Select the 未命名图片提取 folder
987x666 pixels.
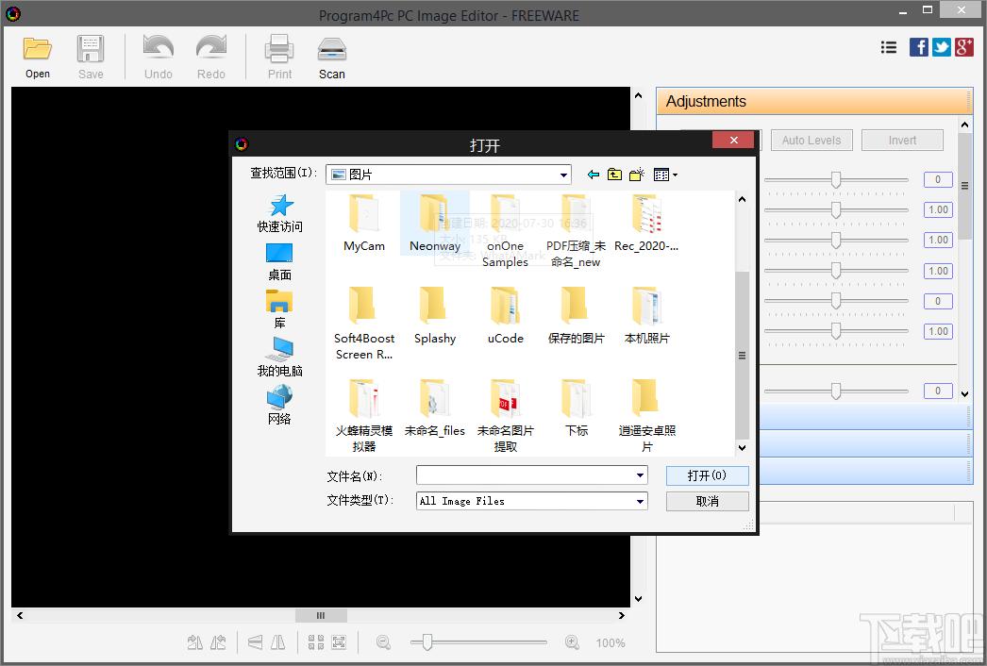point(505,416)
